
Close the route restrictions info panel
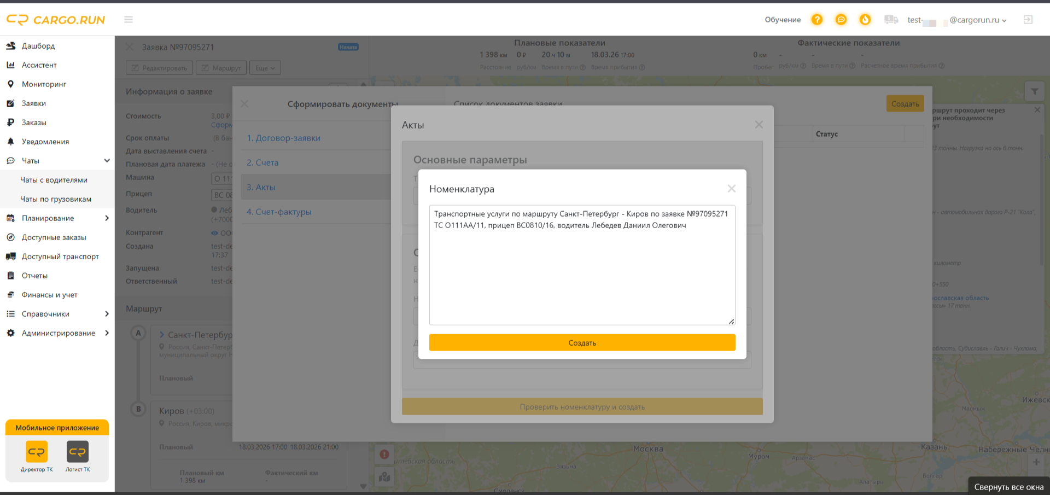click(1037, 110)
